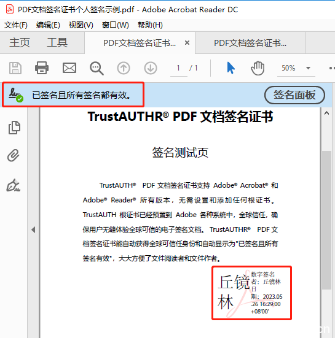335x338 pixels.
Task: Open the 帮助(H) menu
Action: pyautogui.click(x=150, y=25)
